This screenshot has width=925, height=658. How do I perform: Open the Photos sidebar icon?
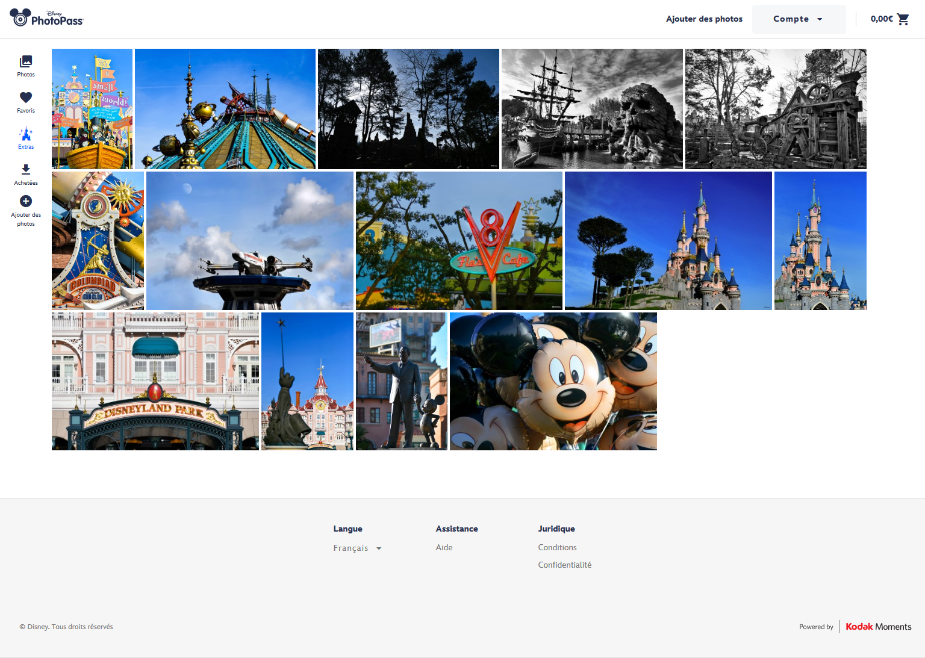[26, 66]
